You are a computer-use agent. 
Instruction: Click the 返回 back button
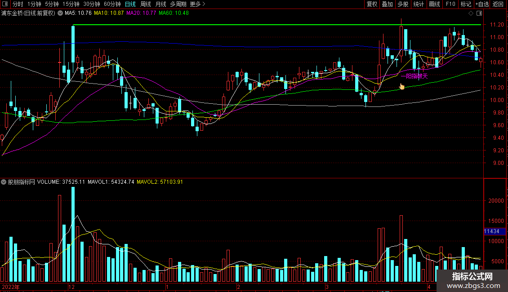coord(498,4)
